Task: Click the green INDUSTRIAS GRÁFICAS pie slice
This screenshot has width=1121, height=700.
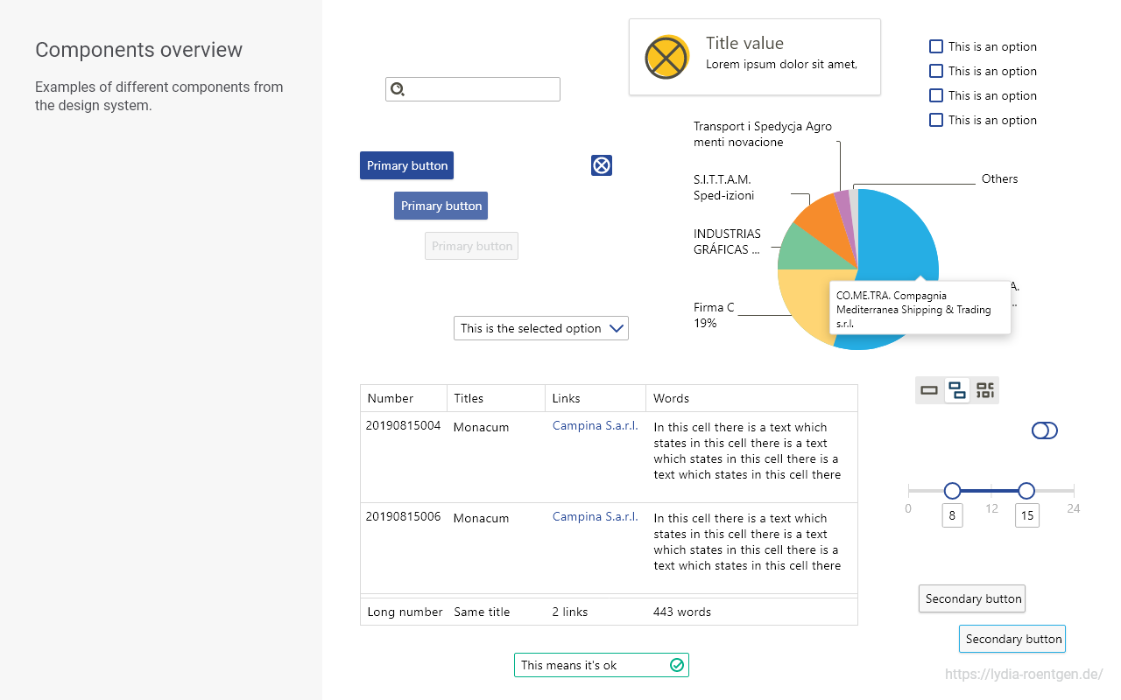Action: pyautogui.click(x=806, y=251)
